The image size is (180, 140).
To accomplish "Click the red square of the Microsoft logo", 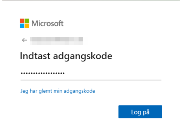I will click(x=22, y=21).
